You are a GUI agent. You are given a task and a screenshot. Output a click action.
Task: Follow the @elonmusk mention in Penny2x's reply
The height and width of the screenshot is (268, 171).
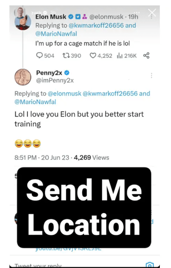[64, 93]
